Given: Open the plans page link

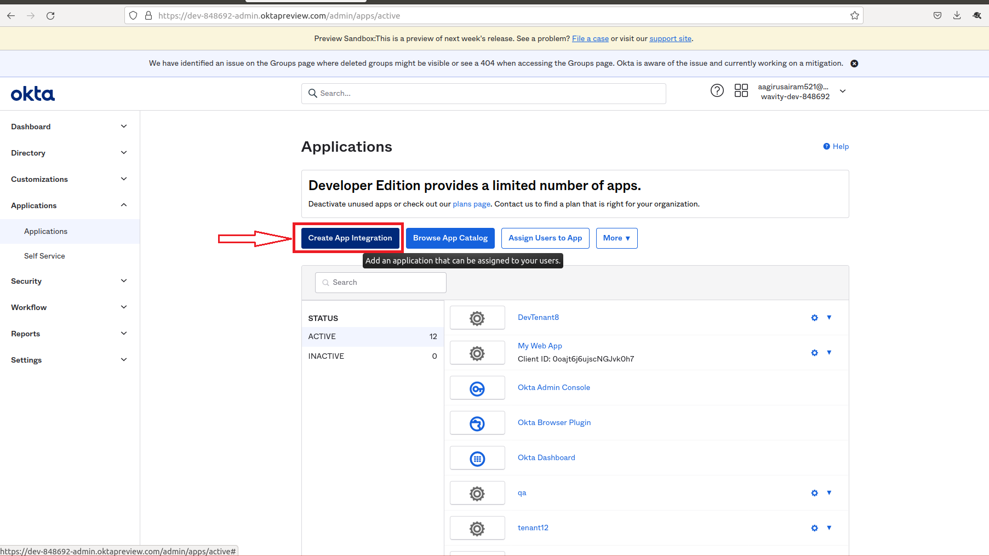Looking at the screenshot, I should coord(471,204).
